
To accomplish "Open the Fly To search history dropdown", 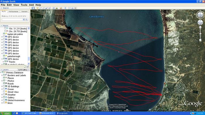I will point(24,20).
